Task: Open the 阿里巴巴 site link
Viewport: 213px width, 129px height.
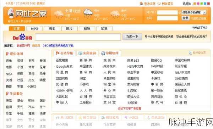Action: [109, 96]
